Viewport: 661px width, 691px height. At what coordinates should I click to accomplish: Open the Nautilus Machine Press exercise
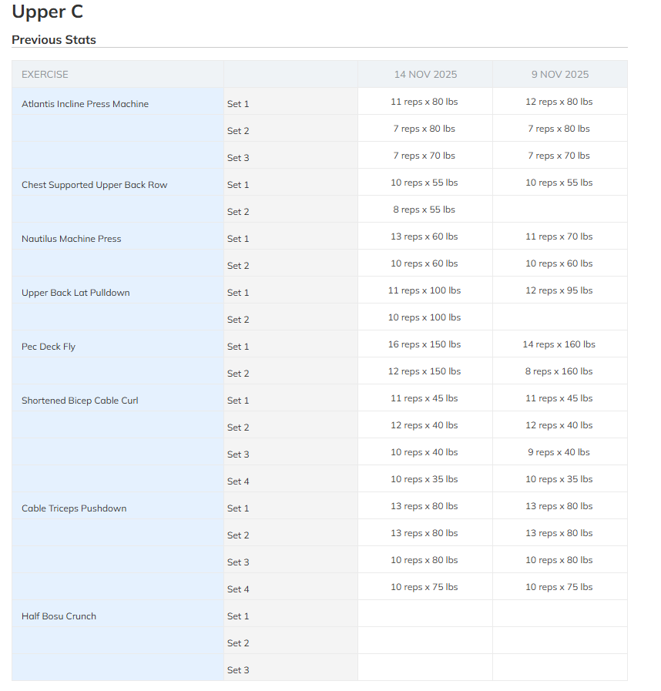tap(71, 239)
